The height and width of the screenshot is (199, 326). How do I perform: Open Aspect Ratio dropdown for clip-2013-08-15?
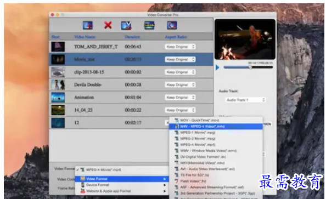click(x=180, y=72)
